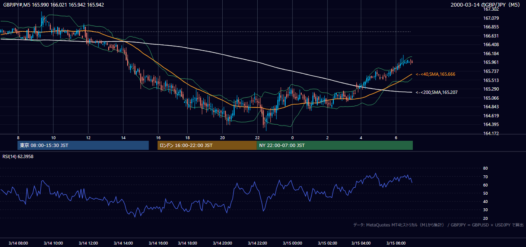
Task: Click the 3/14 18:00 bottom time label
Action: pos(188,243)
